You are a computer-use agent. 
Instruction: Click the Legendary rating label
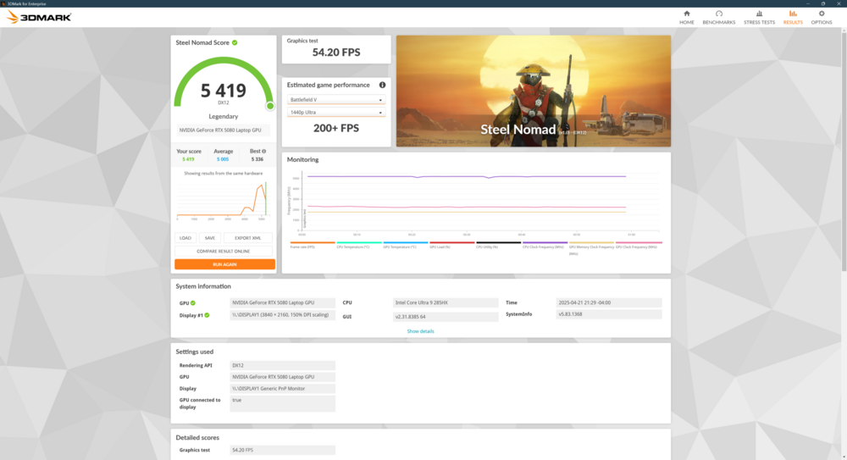point(223,116)
